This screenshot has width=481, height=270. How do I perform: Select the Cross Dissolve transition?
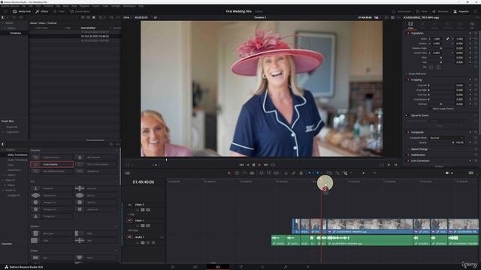point(52,164)
